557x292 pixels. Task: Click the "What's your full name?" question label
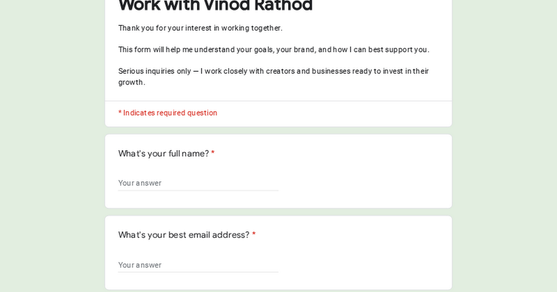tap(163, 153)
